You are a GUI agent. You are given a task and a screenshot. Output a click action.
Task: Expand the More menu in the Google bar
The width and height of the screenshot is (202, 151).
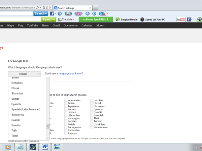100,26
